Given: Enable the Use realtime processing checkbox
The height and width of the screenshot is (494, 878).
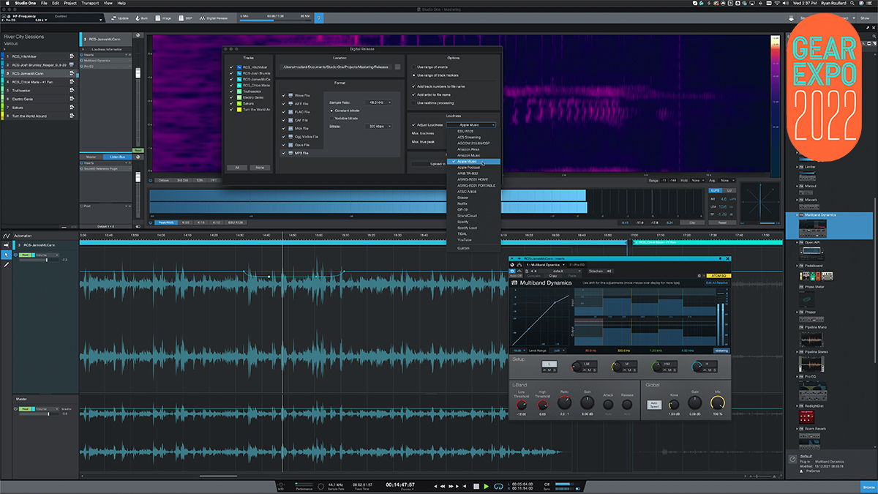Looking at the screenshot, I should coord(413,103).
